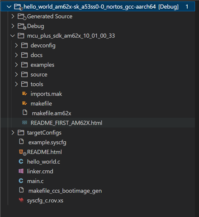
Task: Expand the targetConfigs folder chevron
Action: tap(13, 133)
